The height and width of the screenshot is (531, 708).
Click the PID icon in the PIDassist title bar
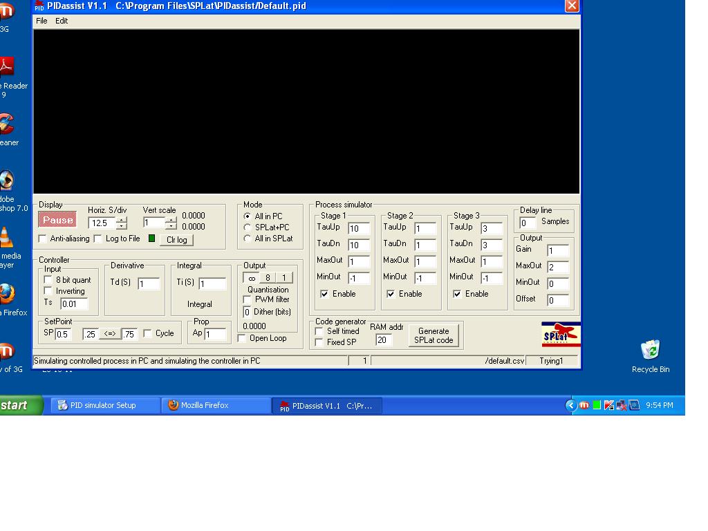(39, 6)
